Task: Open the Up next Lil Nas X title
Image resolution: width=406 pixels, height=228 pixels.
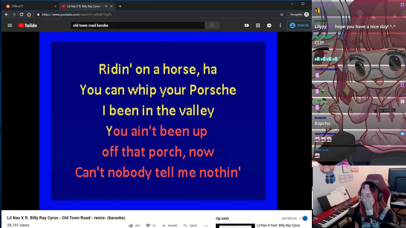Action: pyautogui.click(x=278, y=226)
